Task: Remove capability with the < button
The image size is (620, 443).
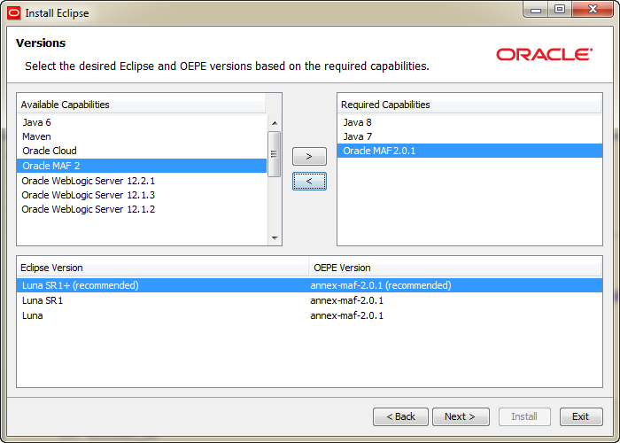Action: [x=309, y=181]
